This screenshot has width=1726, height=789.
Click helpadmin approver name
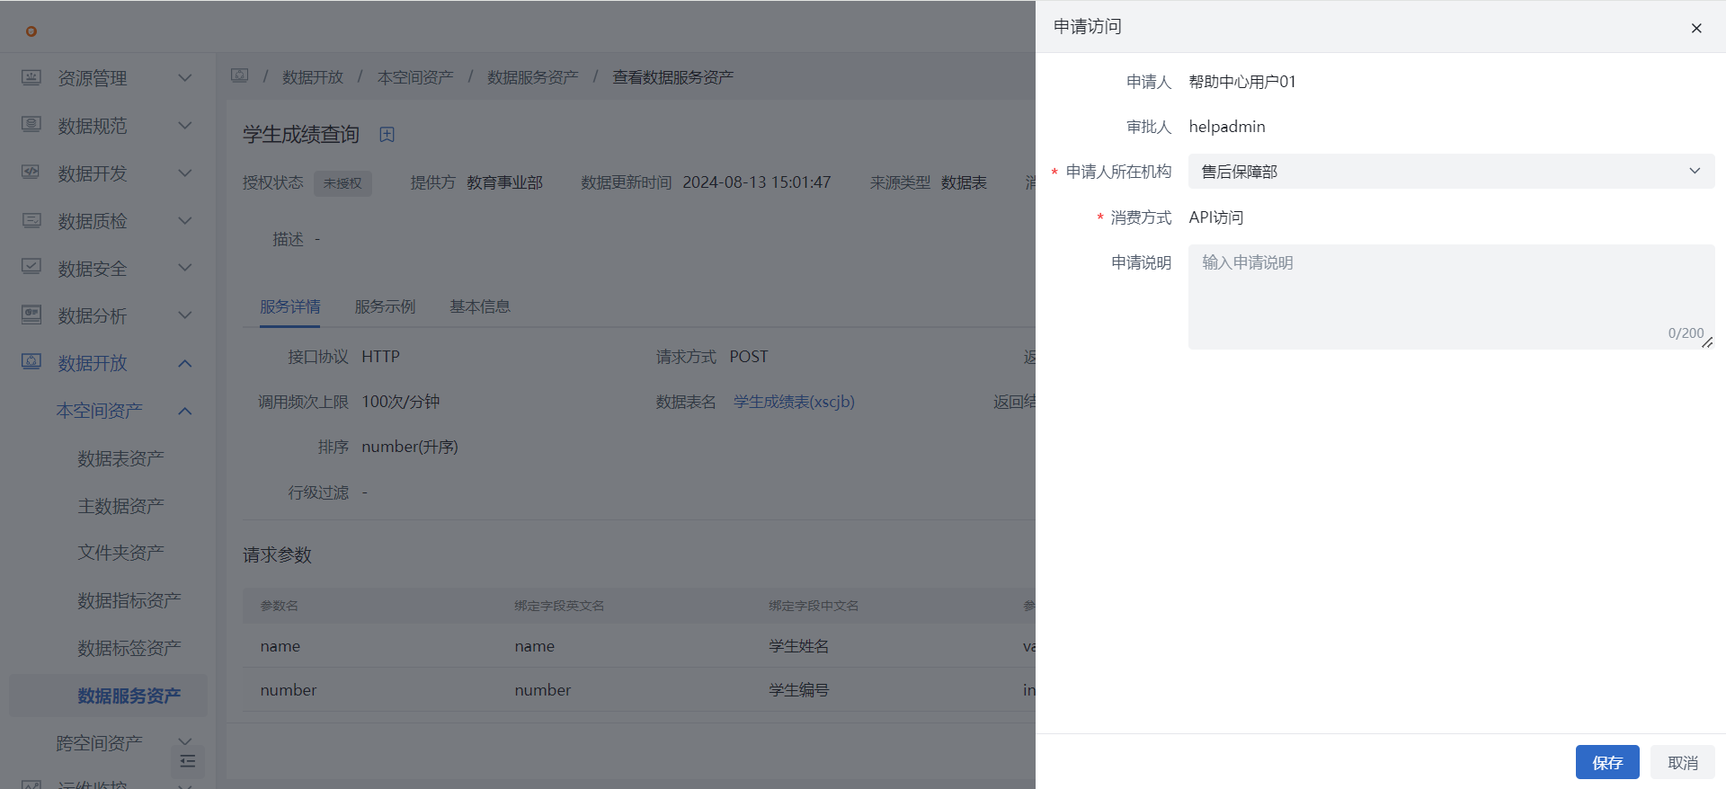point(1227,127)
